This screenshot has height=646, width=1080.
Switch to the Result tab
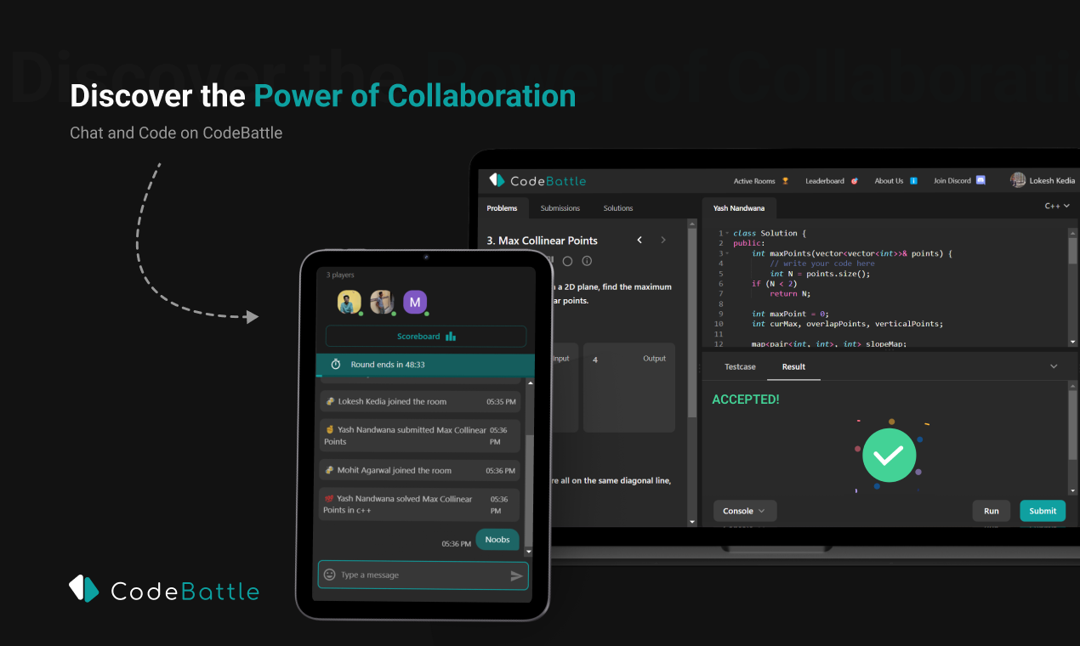point(793,366)
